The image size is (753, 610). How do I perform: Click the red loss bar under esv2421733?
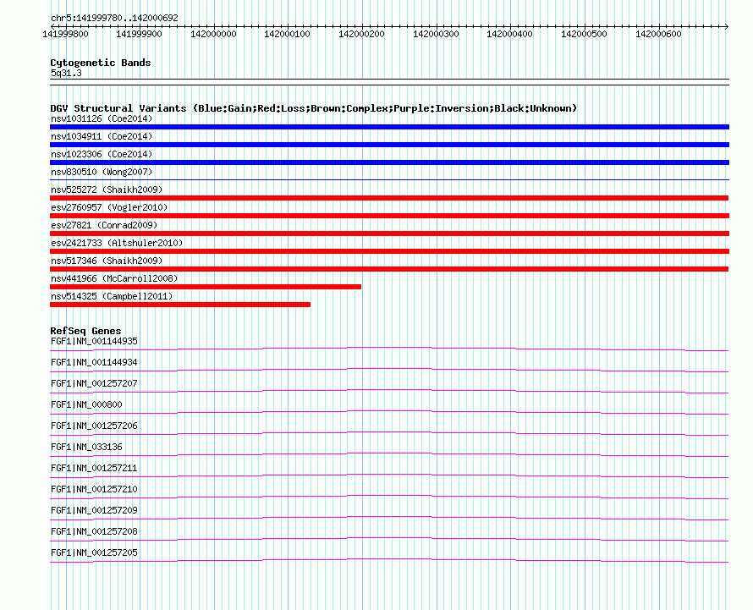(x=389, y=251)
